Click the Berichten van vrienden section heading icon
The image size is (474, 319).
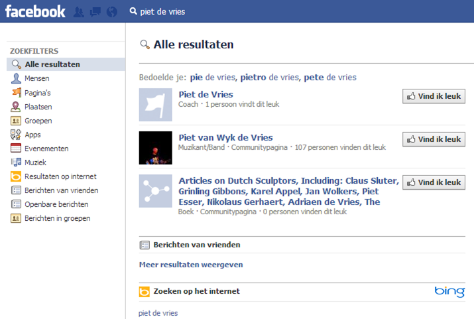point(145,245)
